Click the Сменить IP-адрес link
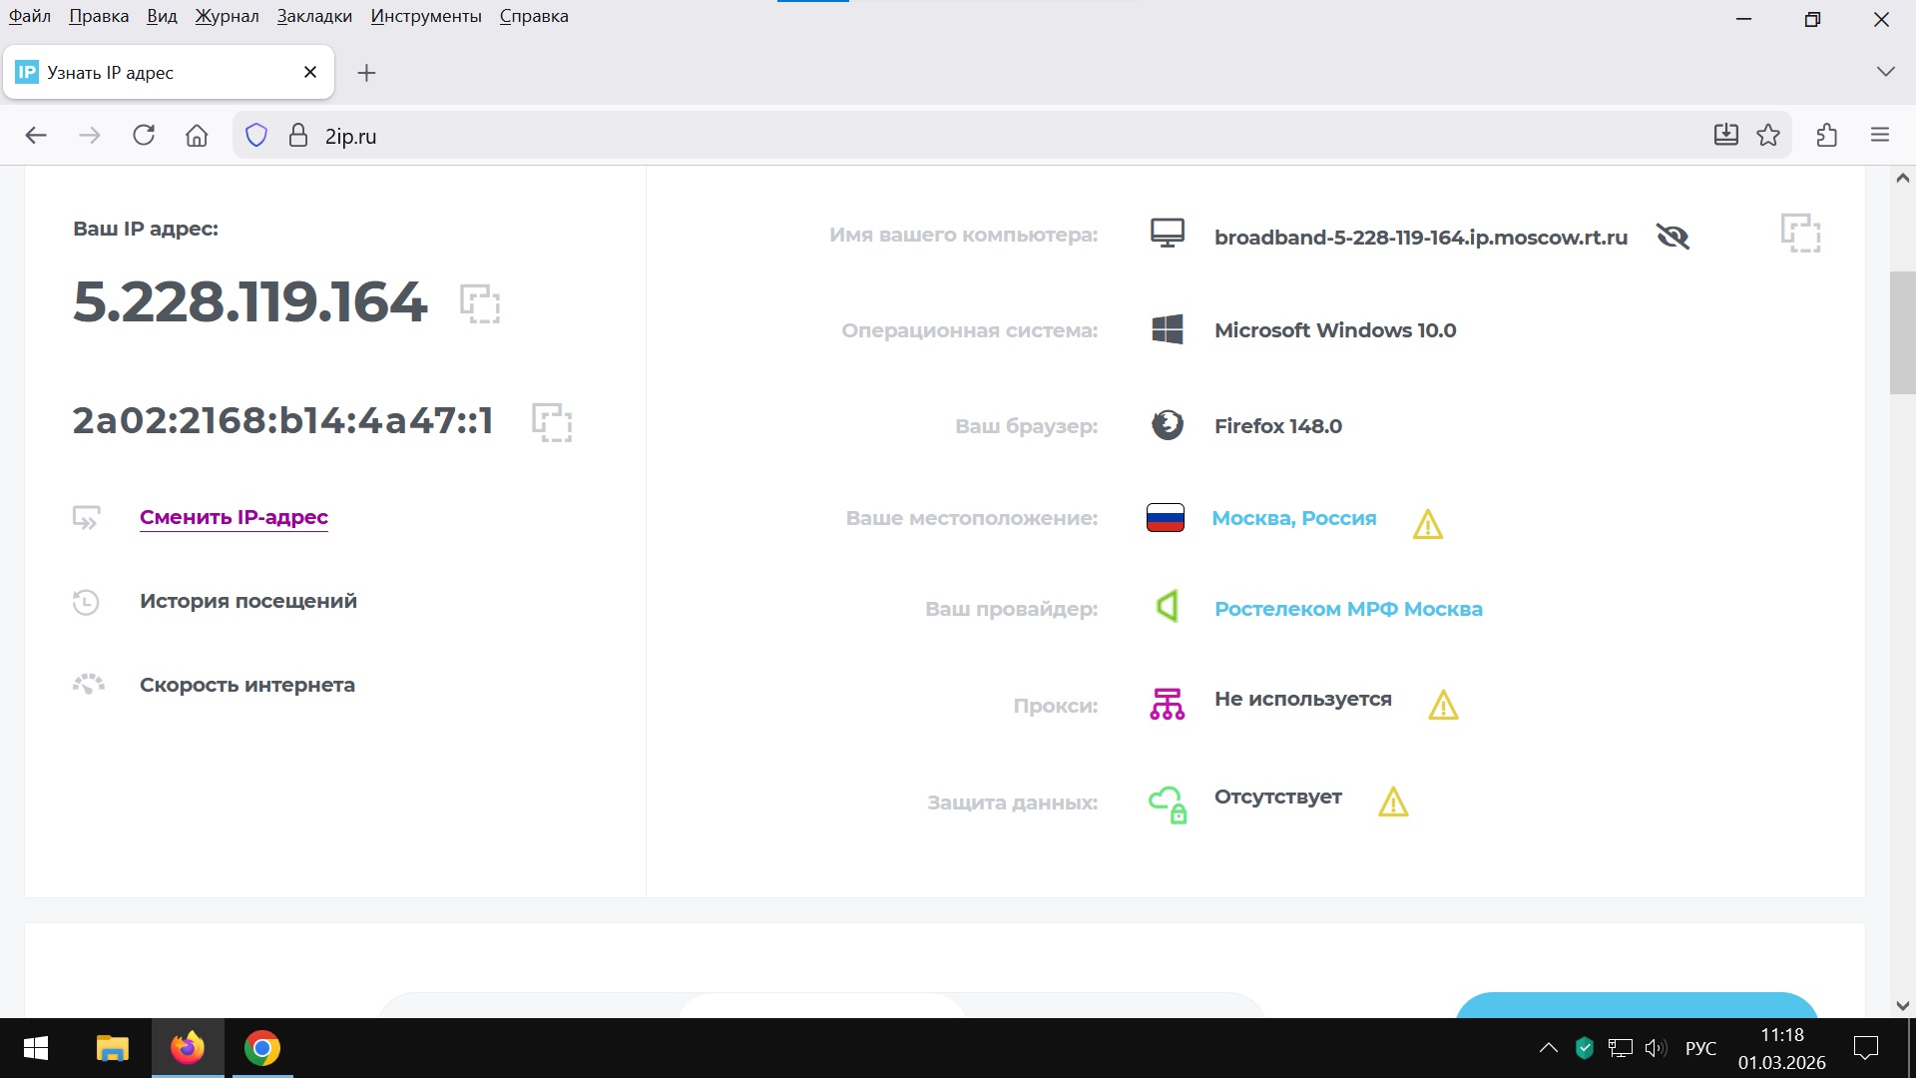The image size is (1916, 1078). (234, 517)
